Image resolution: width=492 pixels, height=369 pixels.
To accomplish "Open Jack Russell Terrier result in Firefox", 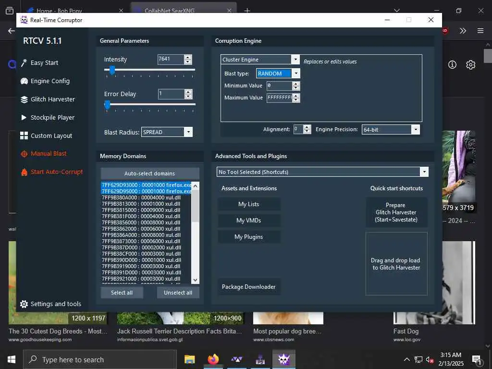I will (x=180, y=331).
